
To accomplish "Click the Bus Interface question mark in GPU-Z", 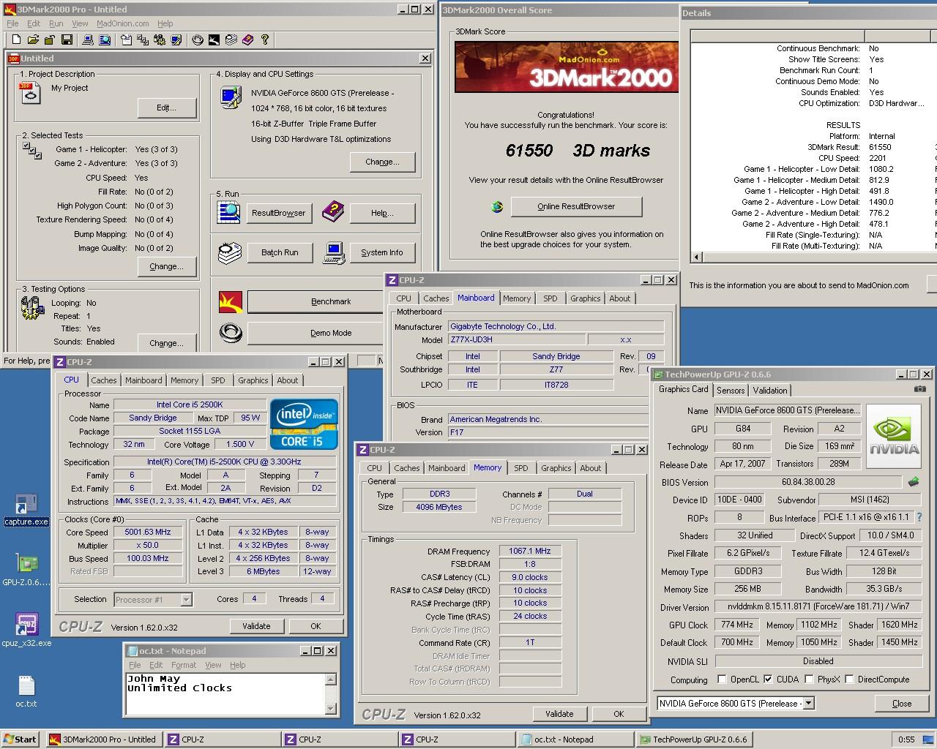I will click(920, 516).
